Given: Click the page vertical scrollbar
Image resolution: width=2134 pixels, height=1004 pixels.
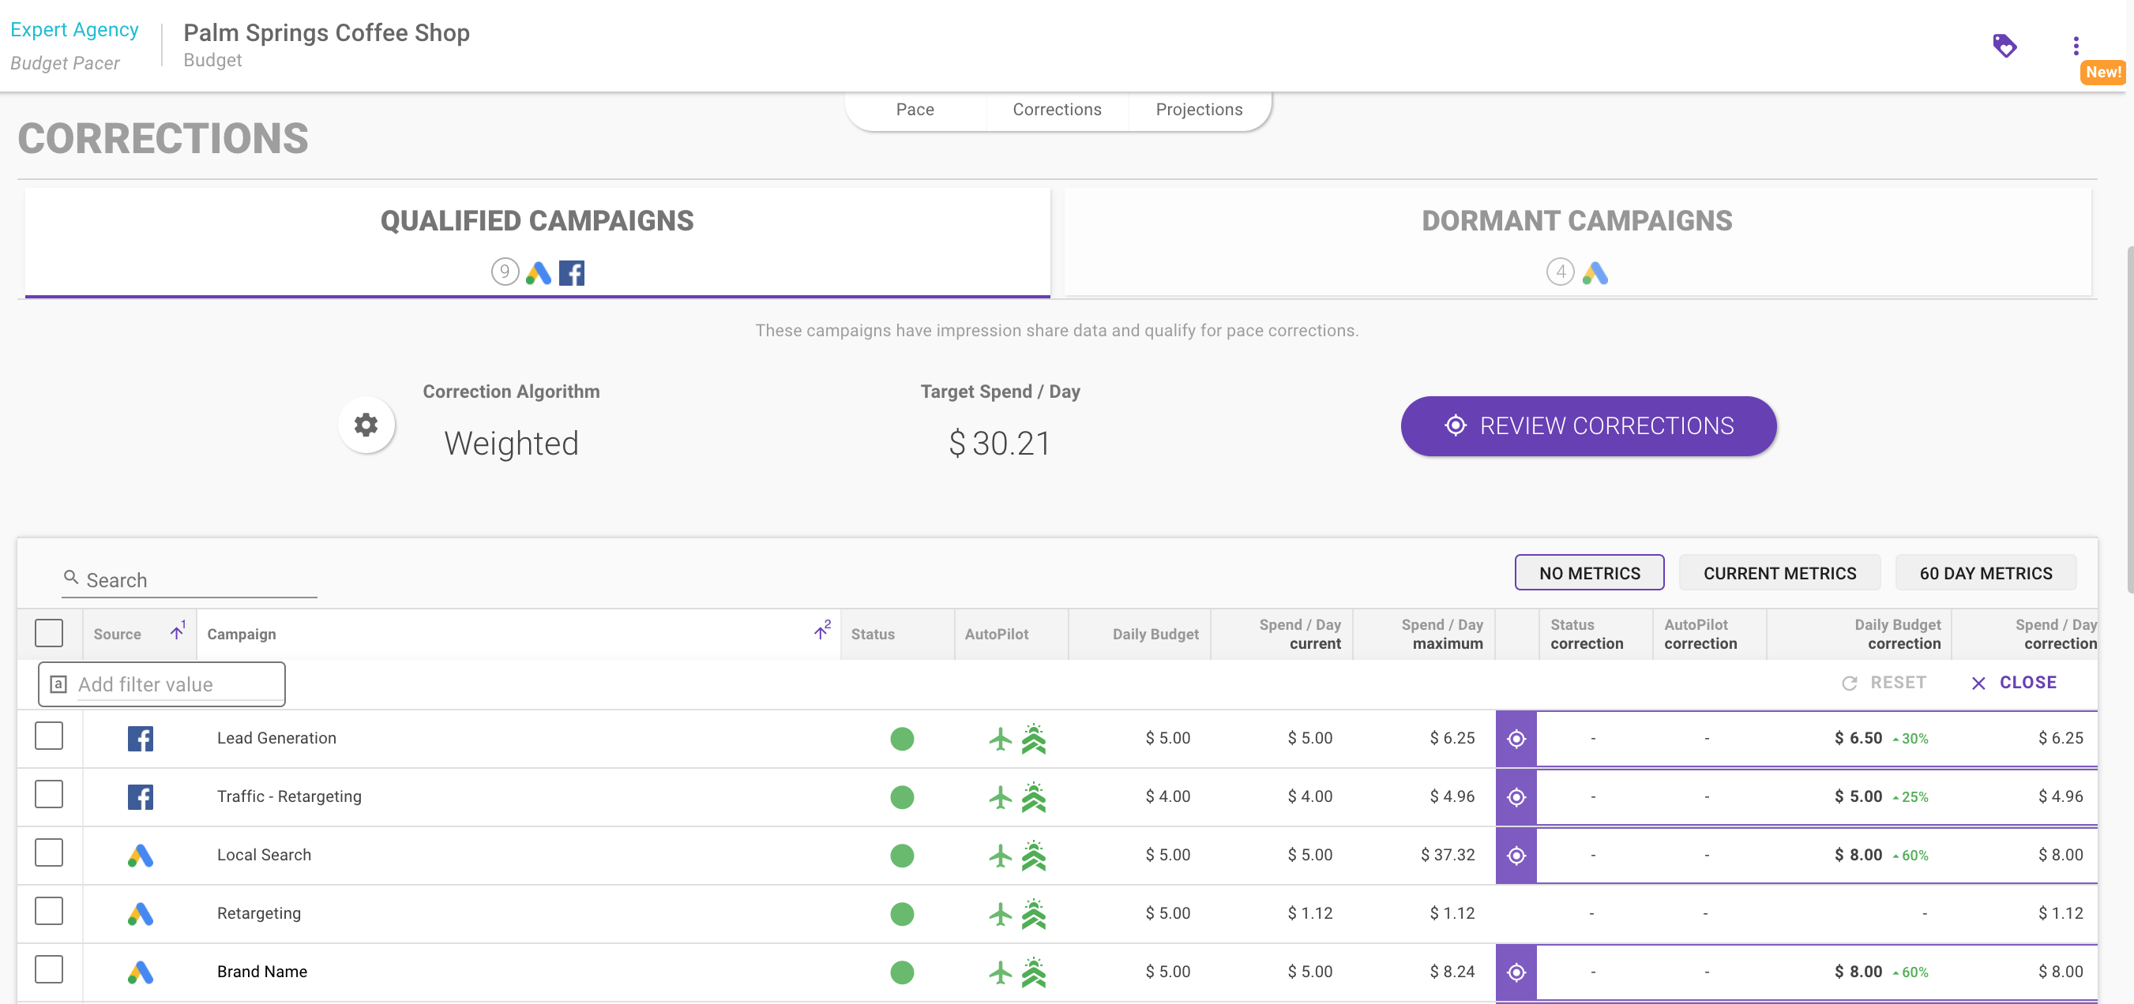Looking at the screenshot, I should coord(2129,418).
